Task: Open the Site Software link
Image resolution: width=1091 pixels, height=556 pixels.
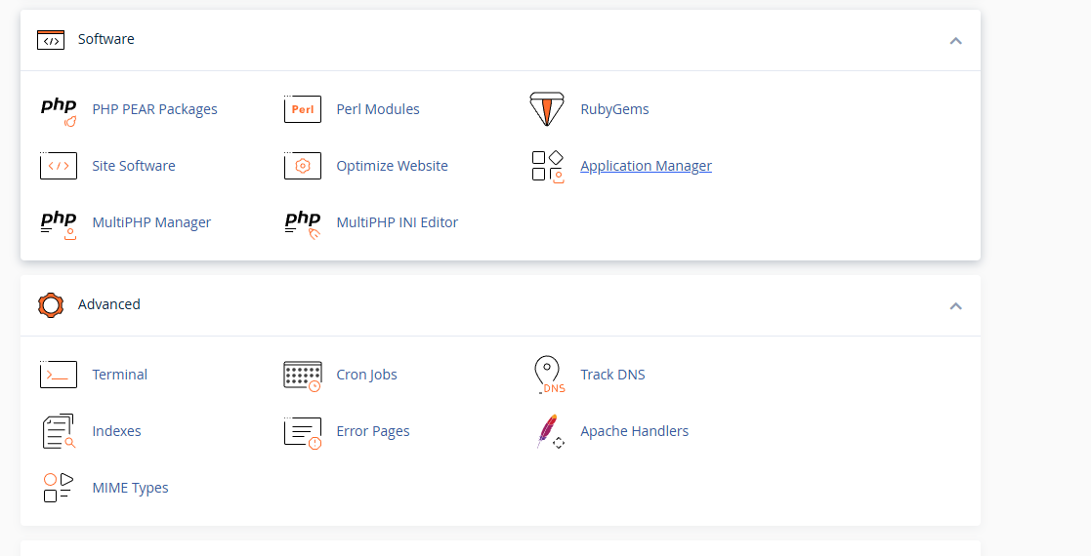Action: point(134,166)
